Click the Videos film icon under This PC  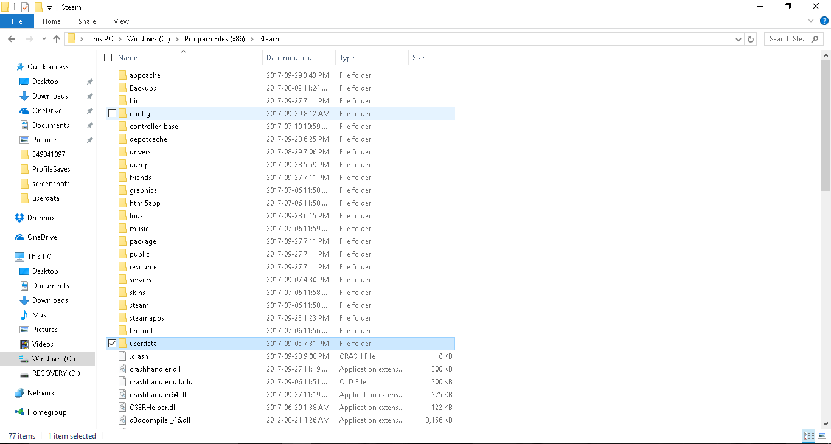24,344
